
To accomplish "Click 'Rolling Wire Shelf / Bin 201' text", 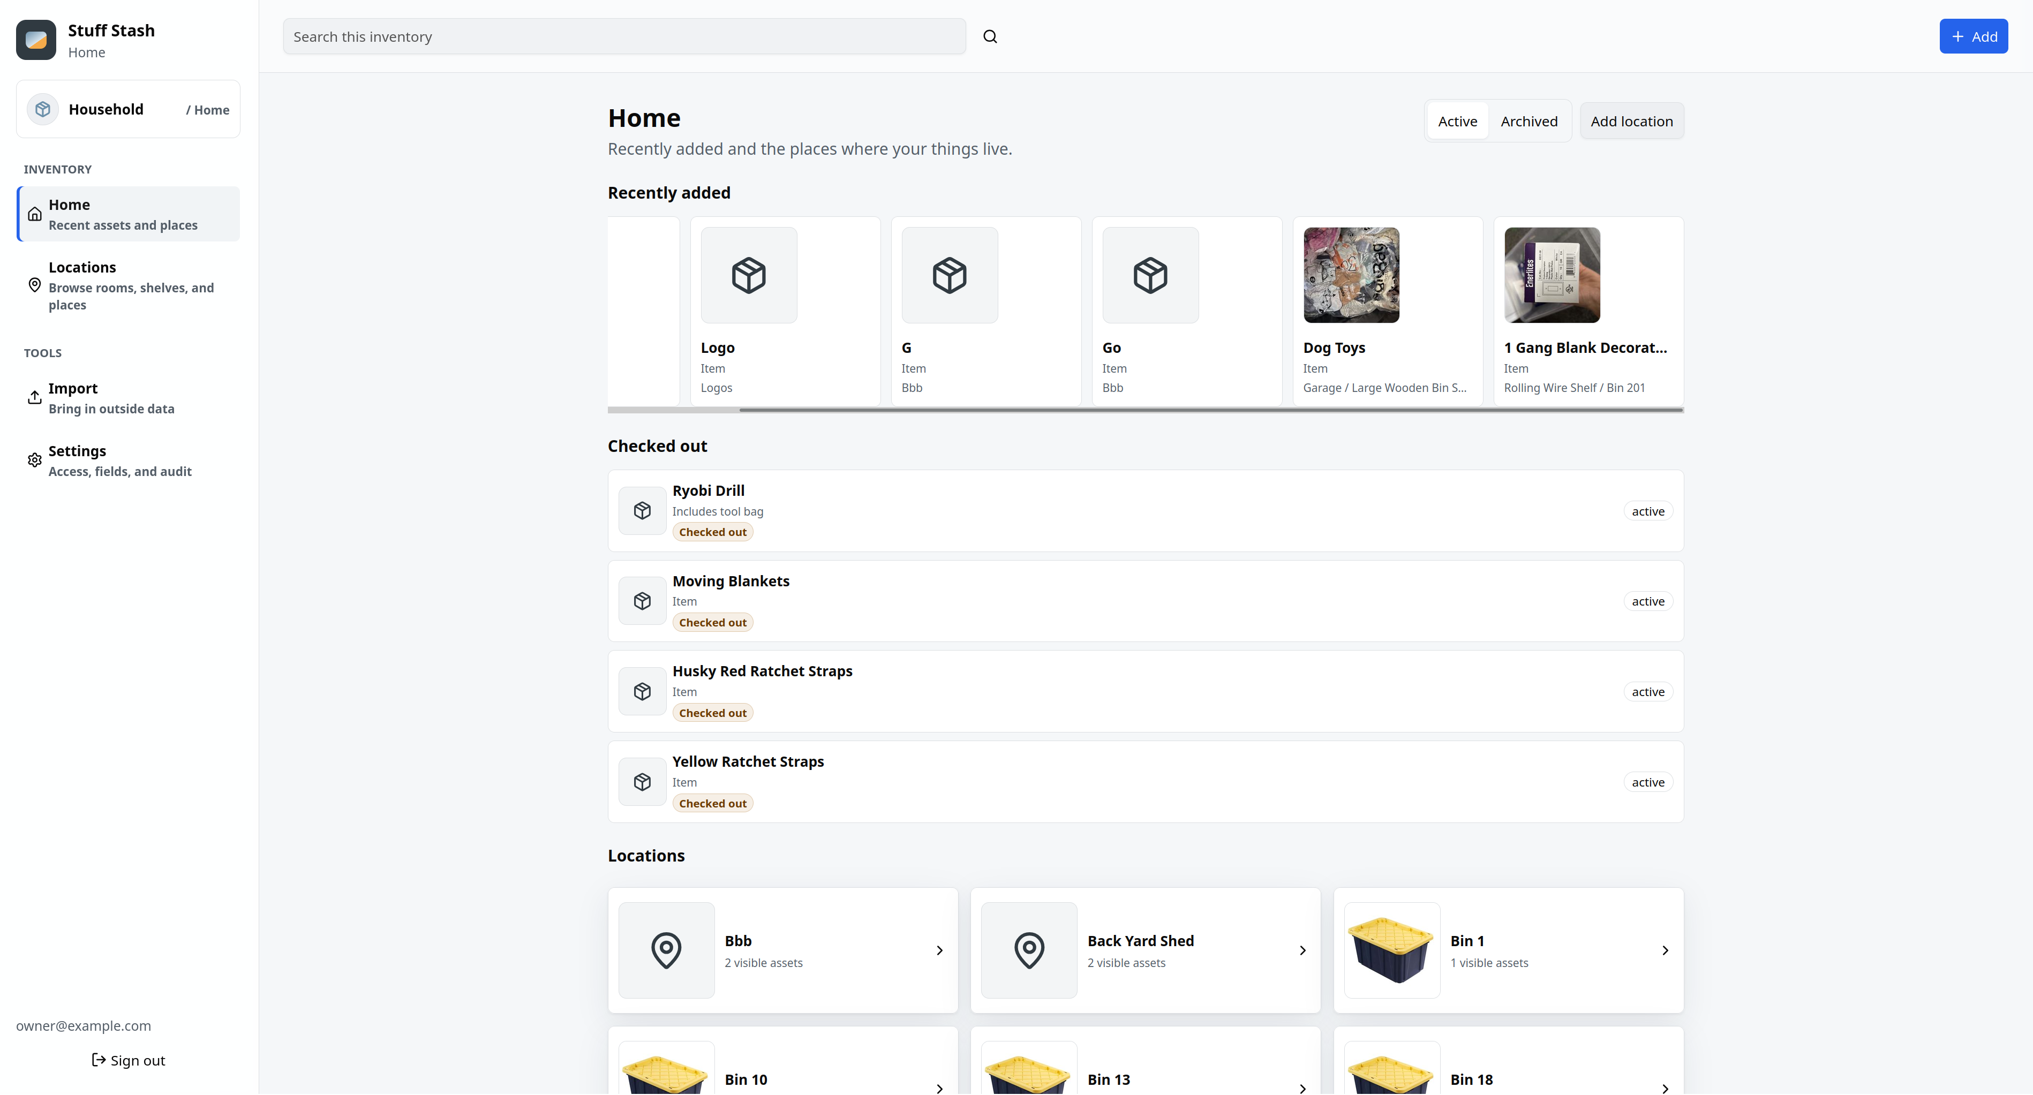I will pos(1573,388).
